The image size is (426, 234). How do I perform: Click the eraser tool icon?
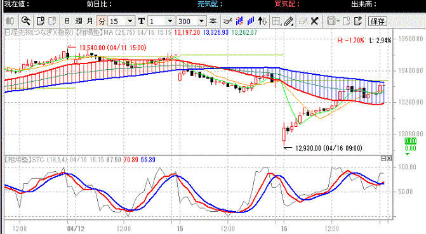coord(302,21)
